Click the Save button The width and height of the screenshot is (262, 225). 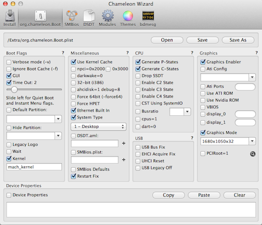202,40
